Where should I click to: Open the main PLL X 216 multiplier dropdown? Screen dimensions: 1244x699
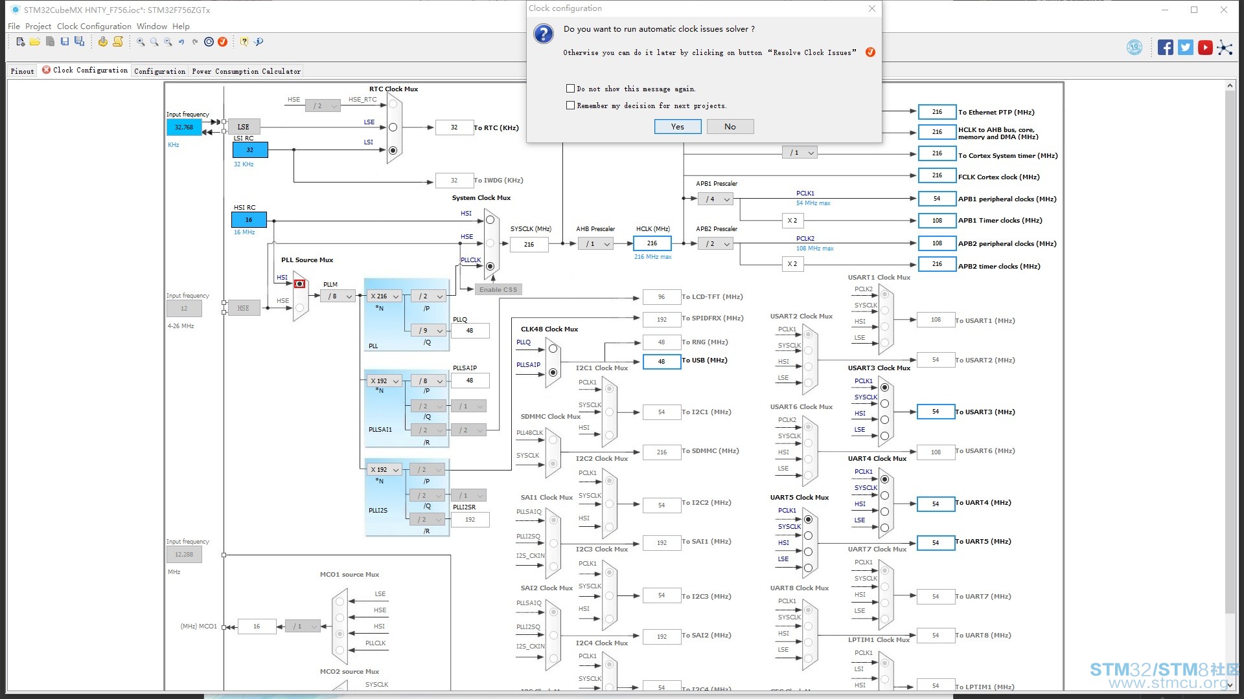385,296
